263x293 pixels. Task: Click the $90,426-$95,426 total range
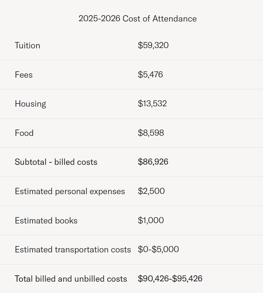click(x=170, y=279)
